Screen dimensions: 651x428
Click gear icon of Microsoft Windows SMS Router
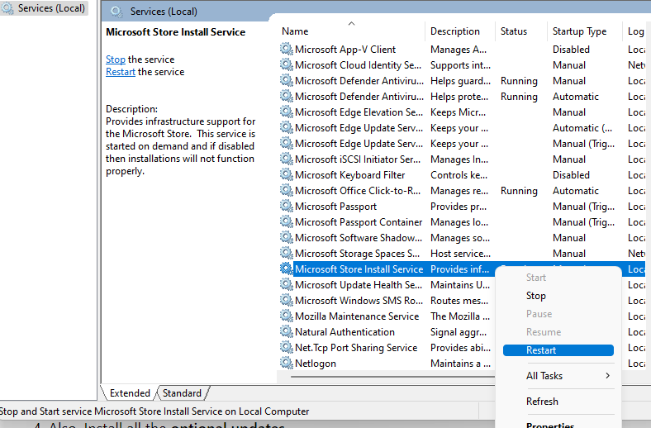[286, 300]
